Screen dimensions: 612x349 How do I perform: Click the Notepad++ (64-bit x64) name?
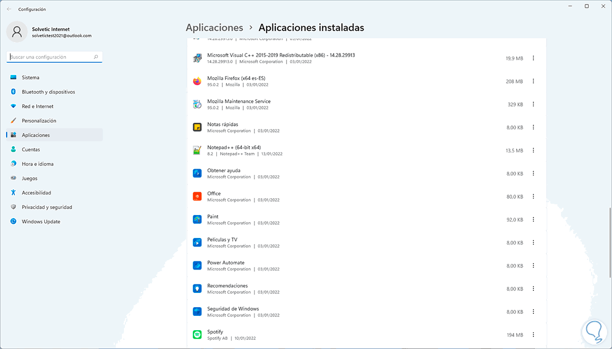click(234, 147)
